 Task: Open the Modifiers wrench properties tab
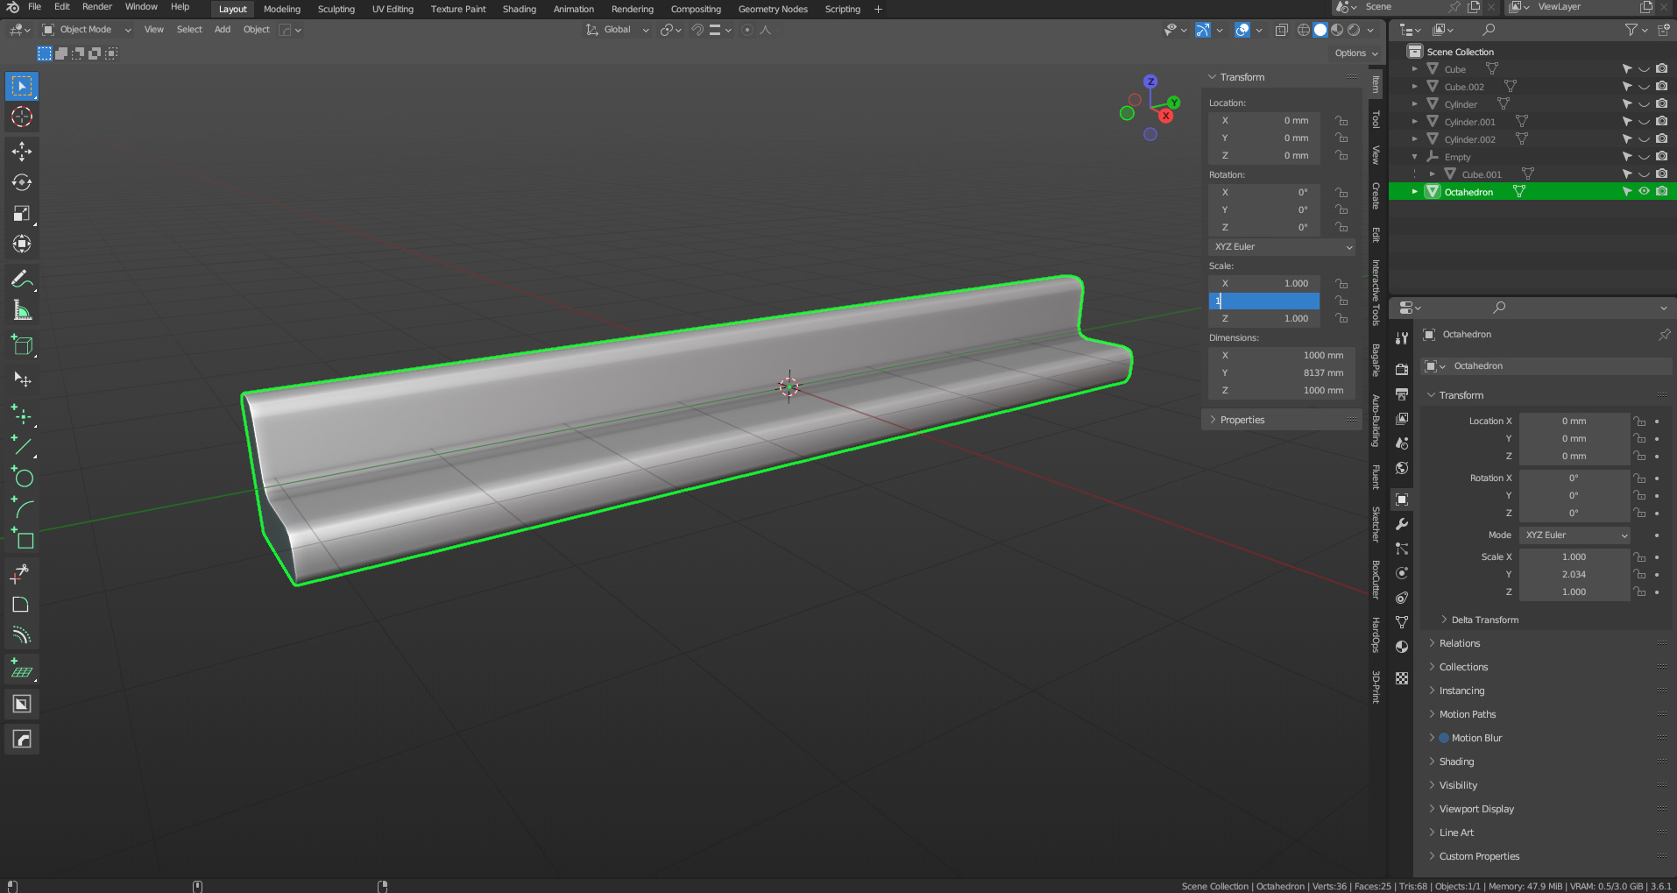tap(1402, 524)
